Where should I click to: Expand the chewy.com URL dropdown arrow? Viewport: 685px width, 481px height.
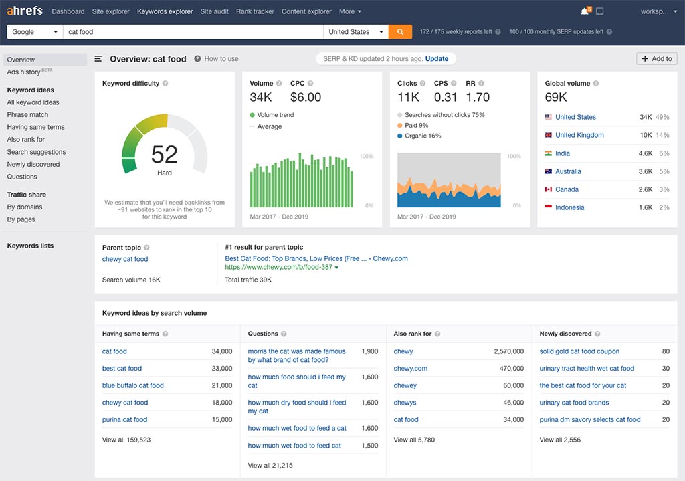click(x=336, y=268)
